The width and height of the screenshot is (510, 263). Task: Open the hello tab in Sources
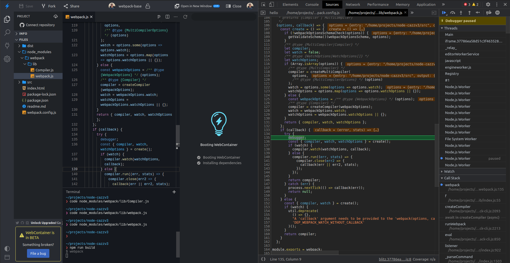click(x=273, y=13)
